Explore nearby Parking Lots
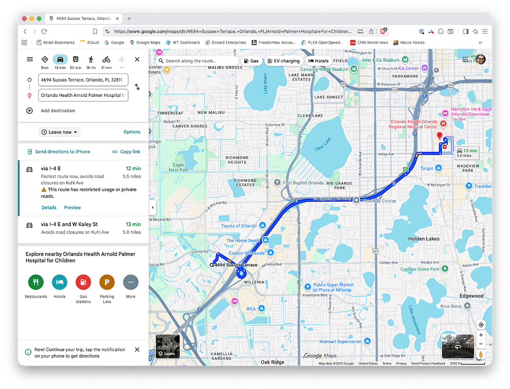Screen dimensions: 510x389 point(107,282)
